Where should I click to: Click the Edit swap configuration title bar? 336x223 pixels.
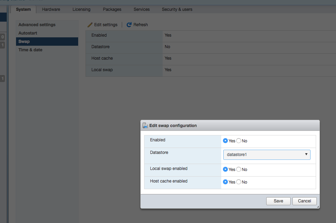230,125
